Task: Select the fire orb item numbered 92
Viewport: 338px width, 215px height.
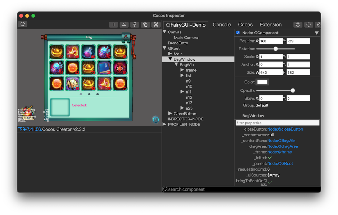Action: pyautogui.click(x=73, y=68)
